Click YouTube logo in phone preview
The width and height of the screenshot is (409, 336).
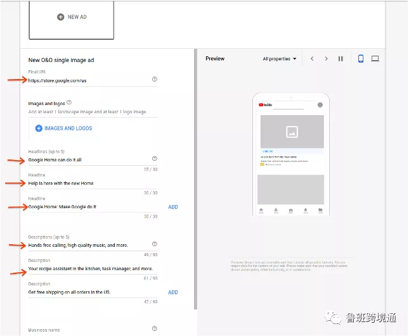tap(265, 105)
